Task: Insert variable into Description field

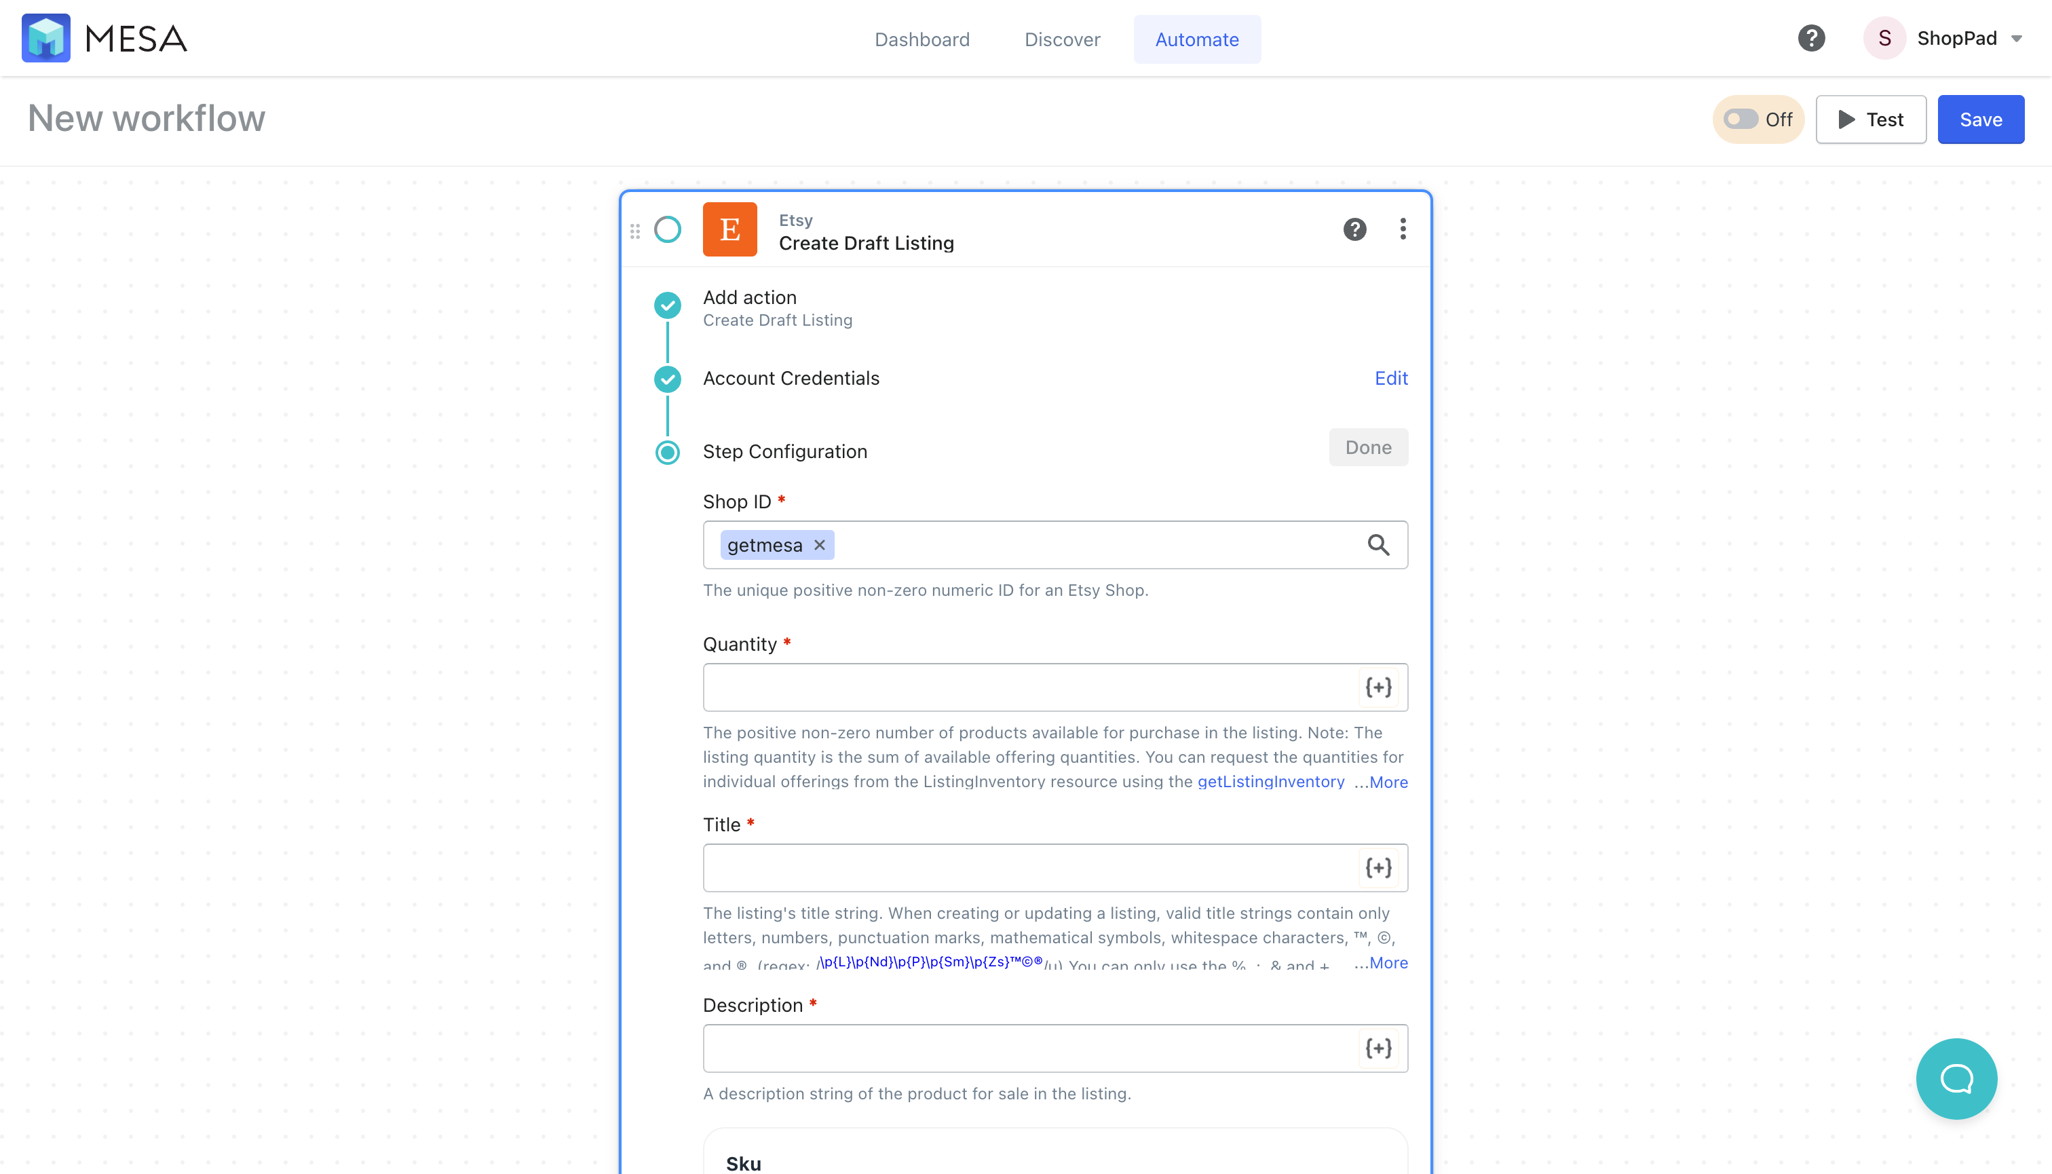Action: (1378, 1048)
